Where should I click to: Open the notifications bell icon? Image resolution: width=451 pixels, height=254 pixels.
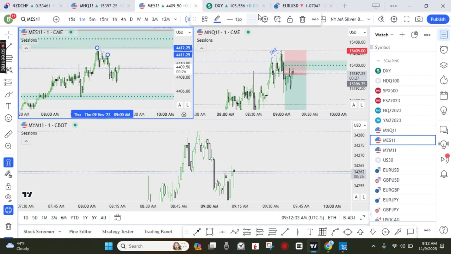(x=444, y=174)
